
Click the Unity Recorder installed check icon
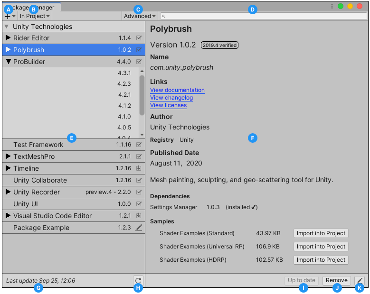click(x=139, y=192)
